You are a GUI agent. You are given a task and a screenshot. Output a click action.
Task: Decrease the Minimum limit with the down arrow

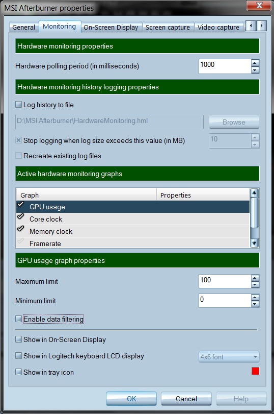point(255,304)
